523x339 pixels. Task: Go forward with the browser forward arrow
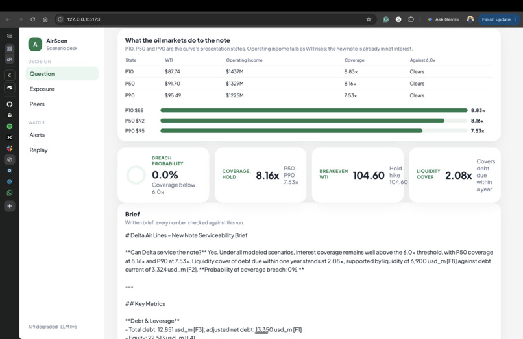(20, 19)
